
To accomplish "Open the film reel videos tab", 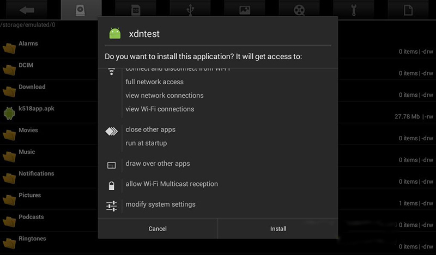I will pyautogui.click(x=299, y=10).
